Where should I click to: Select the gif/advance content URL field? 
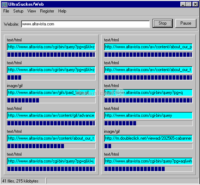(51, 115)
